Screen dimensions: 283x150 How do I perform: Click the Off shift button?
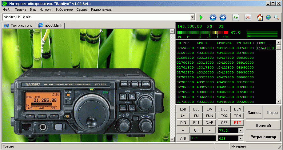[196, 130]
